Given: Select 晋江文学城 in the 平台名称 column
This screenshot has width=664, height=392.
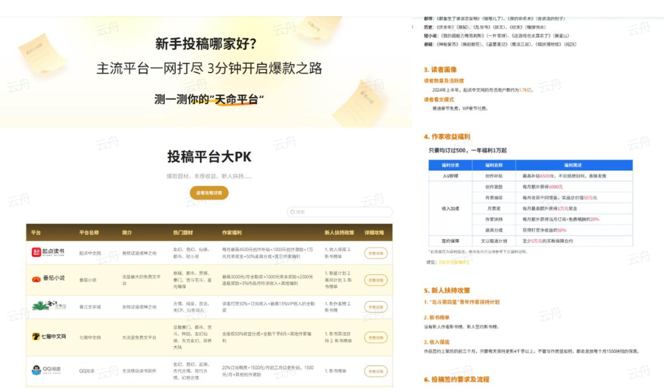Looking at the screenshot, I should [x=90, y=307].
